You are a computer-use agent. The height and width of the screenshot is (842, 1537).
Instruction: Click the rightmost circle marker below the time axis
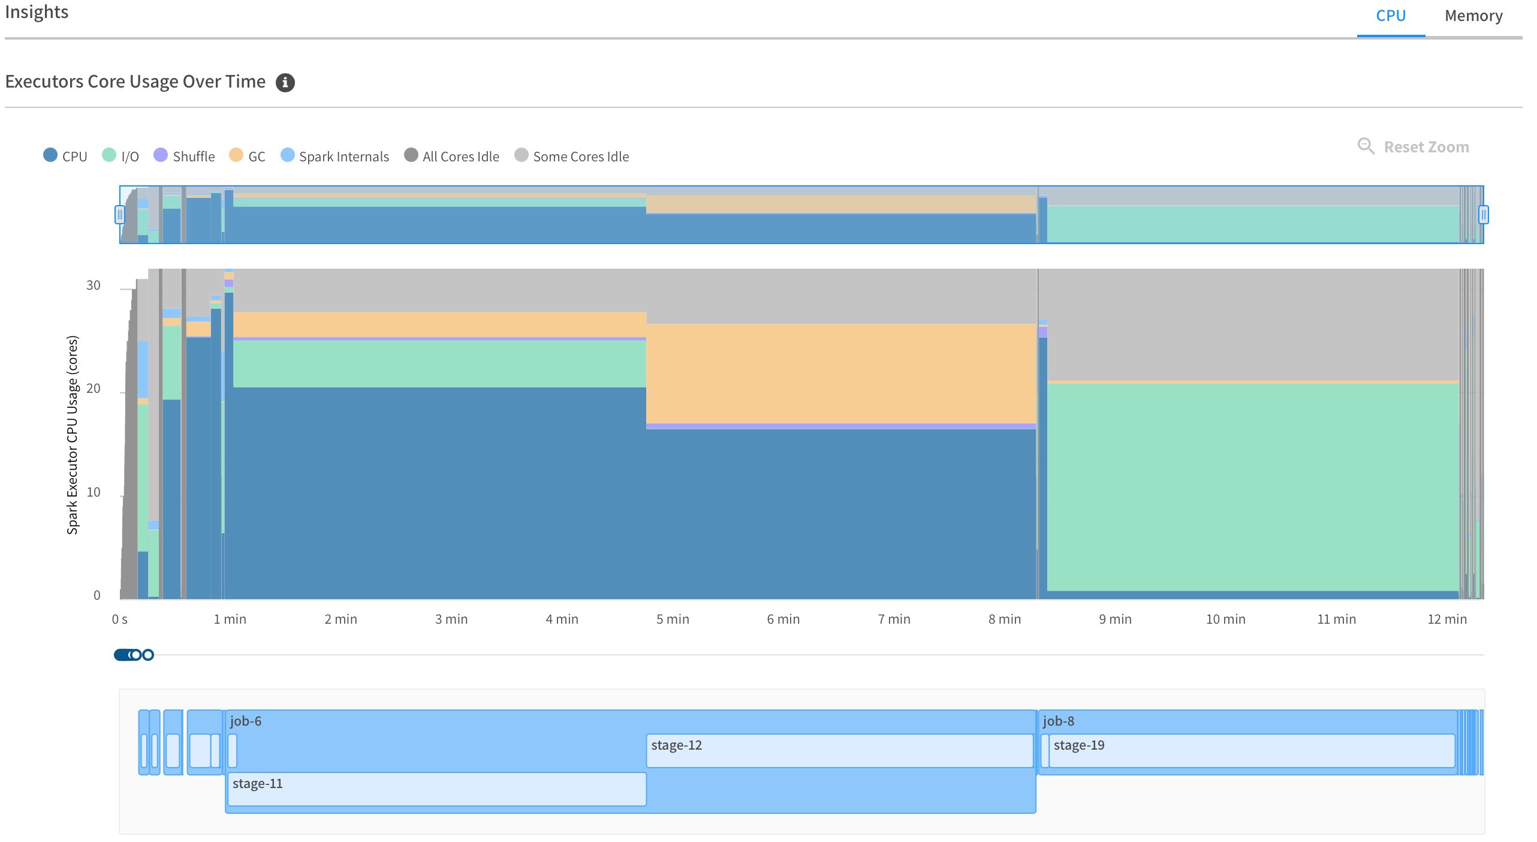tap(148, 655)
